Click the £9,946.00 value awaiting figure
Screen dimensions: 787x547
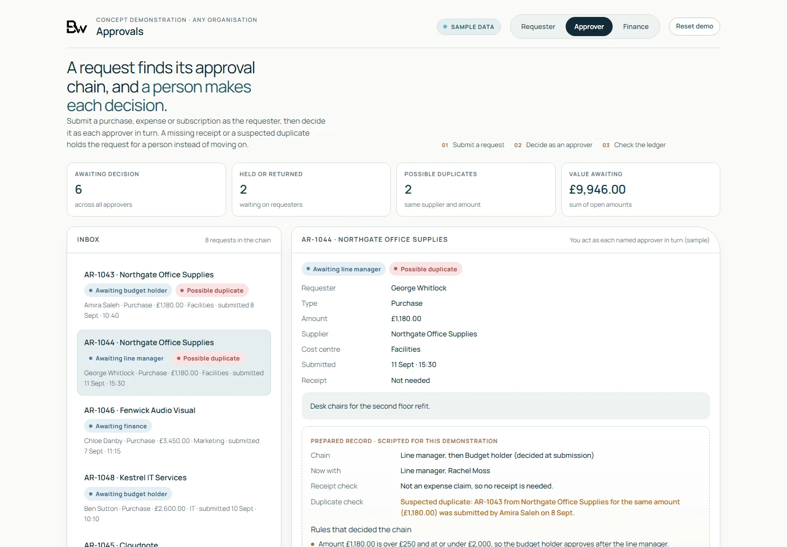[x=597, y=189]
